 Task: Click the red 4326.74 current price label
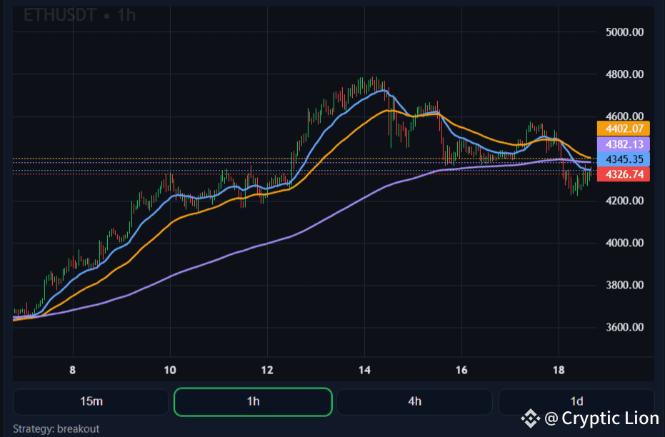pos(624,174)
